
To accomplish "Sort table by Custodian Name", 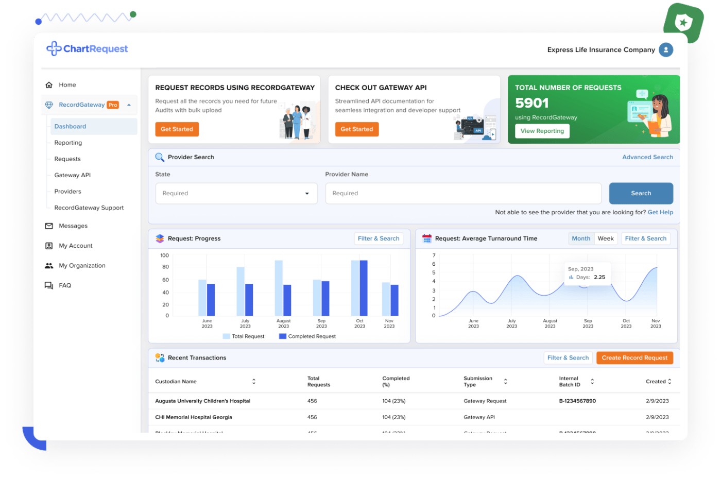I will 254,382.
